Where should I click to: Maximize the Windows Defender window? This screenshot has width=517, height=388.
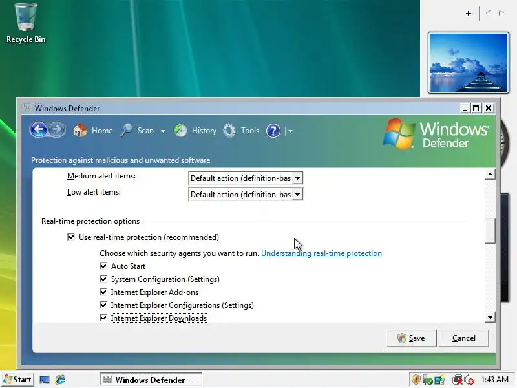tap(476, 108)
